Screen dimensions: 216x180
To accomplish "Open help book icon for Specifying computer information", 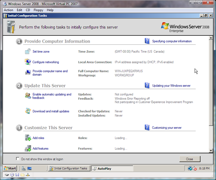I will click(147, 41).
